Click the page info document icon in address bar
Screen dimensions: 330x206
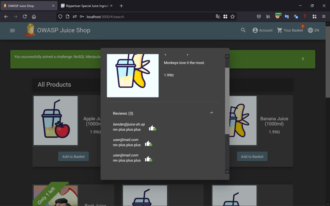67,16
